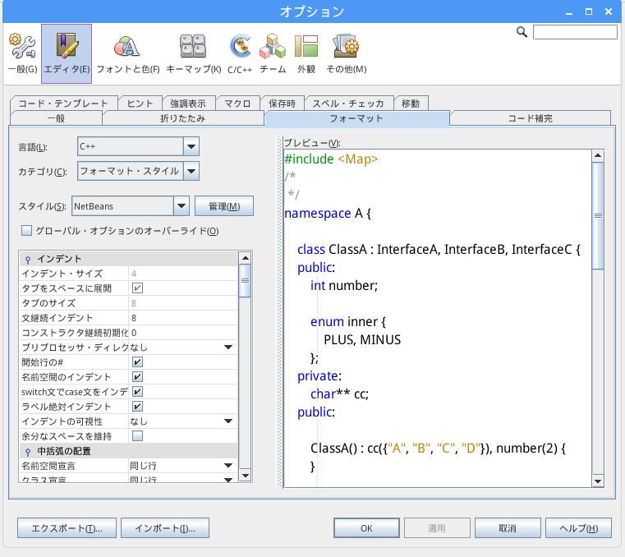Enable 余分なスペースを維持 checkbox
Screen dimensions: 625x557
coord(138,435)
